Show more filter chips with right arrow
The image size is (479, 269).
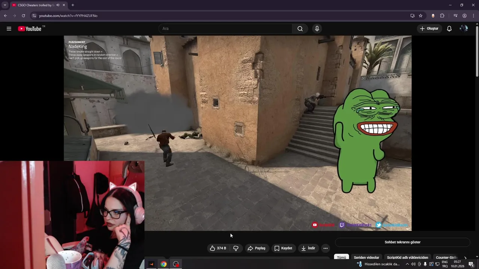[x=465, y=257]
